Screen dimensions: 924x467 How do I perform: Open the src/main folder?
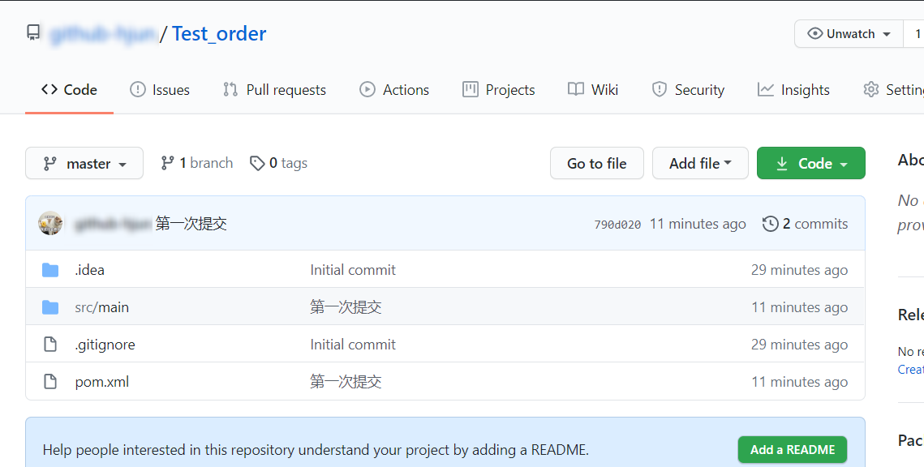(x=102, y=306)
